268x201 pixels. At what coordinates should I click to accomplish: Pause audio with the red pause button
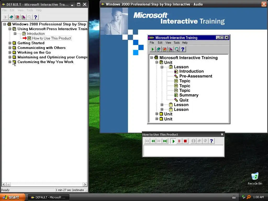click(x=179, y=141)
